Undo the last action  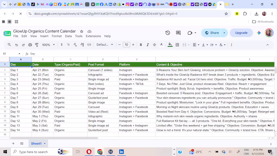pos(16,45)
